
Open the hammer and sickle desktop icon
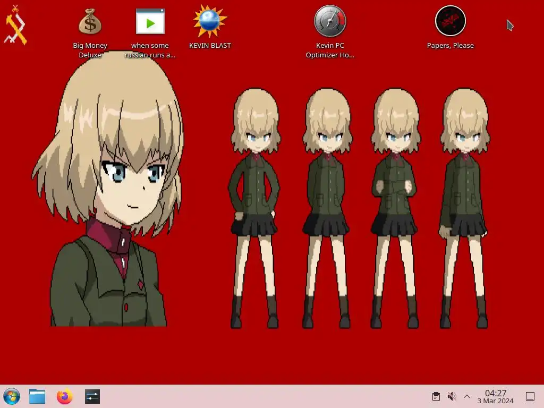(15, 24)
